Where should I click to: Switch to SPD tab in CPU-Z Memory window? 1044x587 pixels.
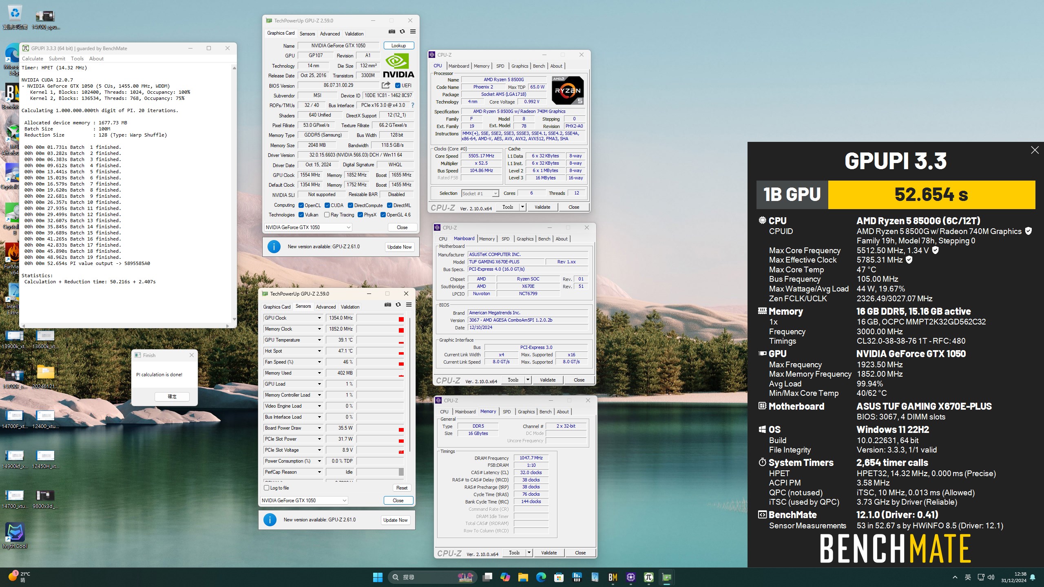pos(507,412)
